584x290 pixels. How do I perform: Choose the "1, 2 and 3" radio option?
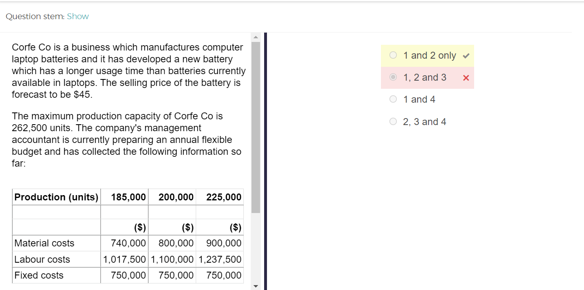point(393,77)
